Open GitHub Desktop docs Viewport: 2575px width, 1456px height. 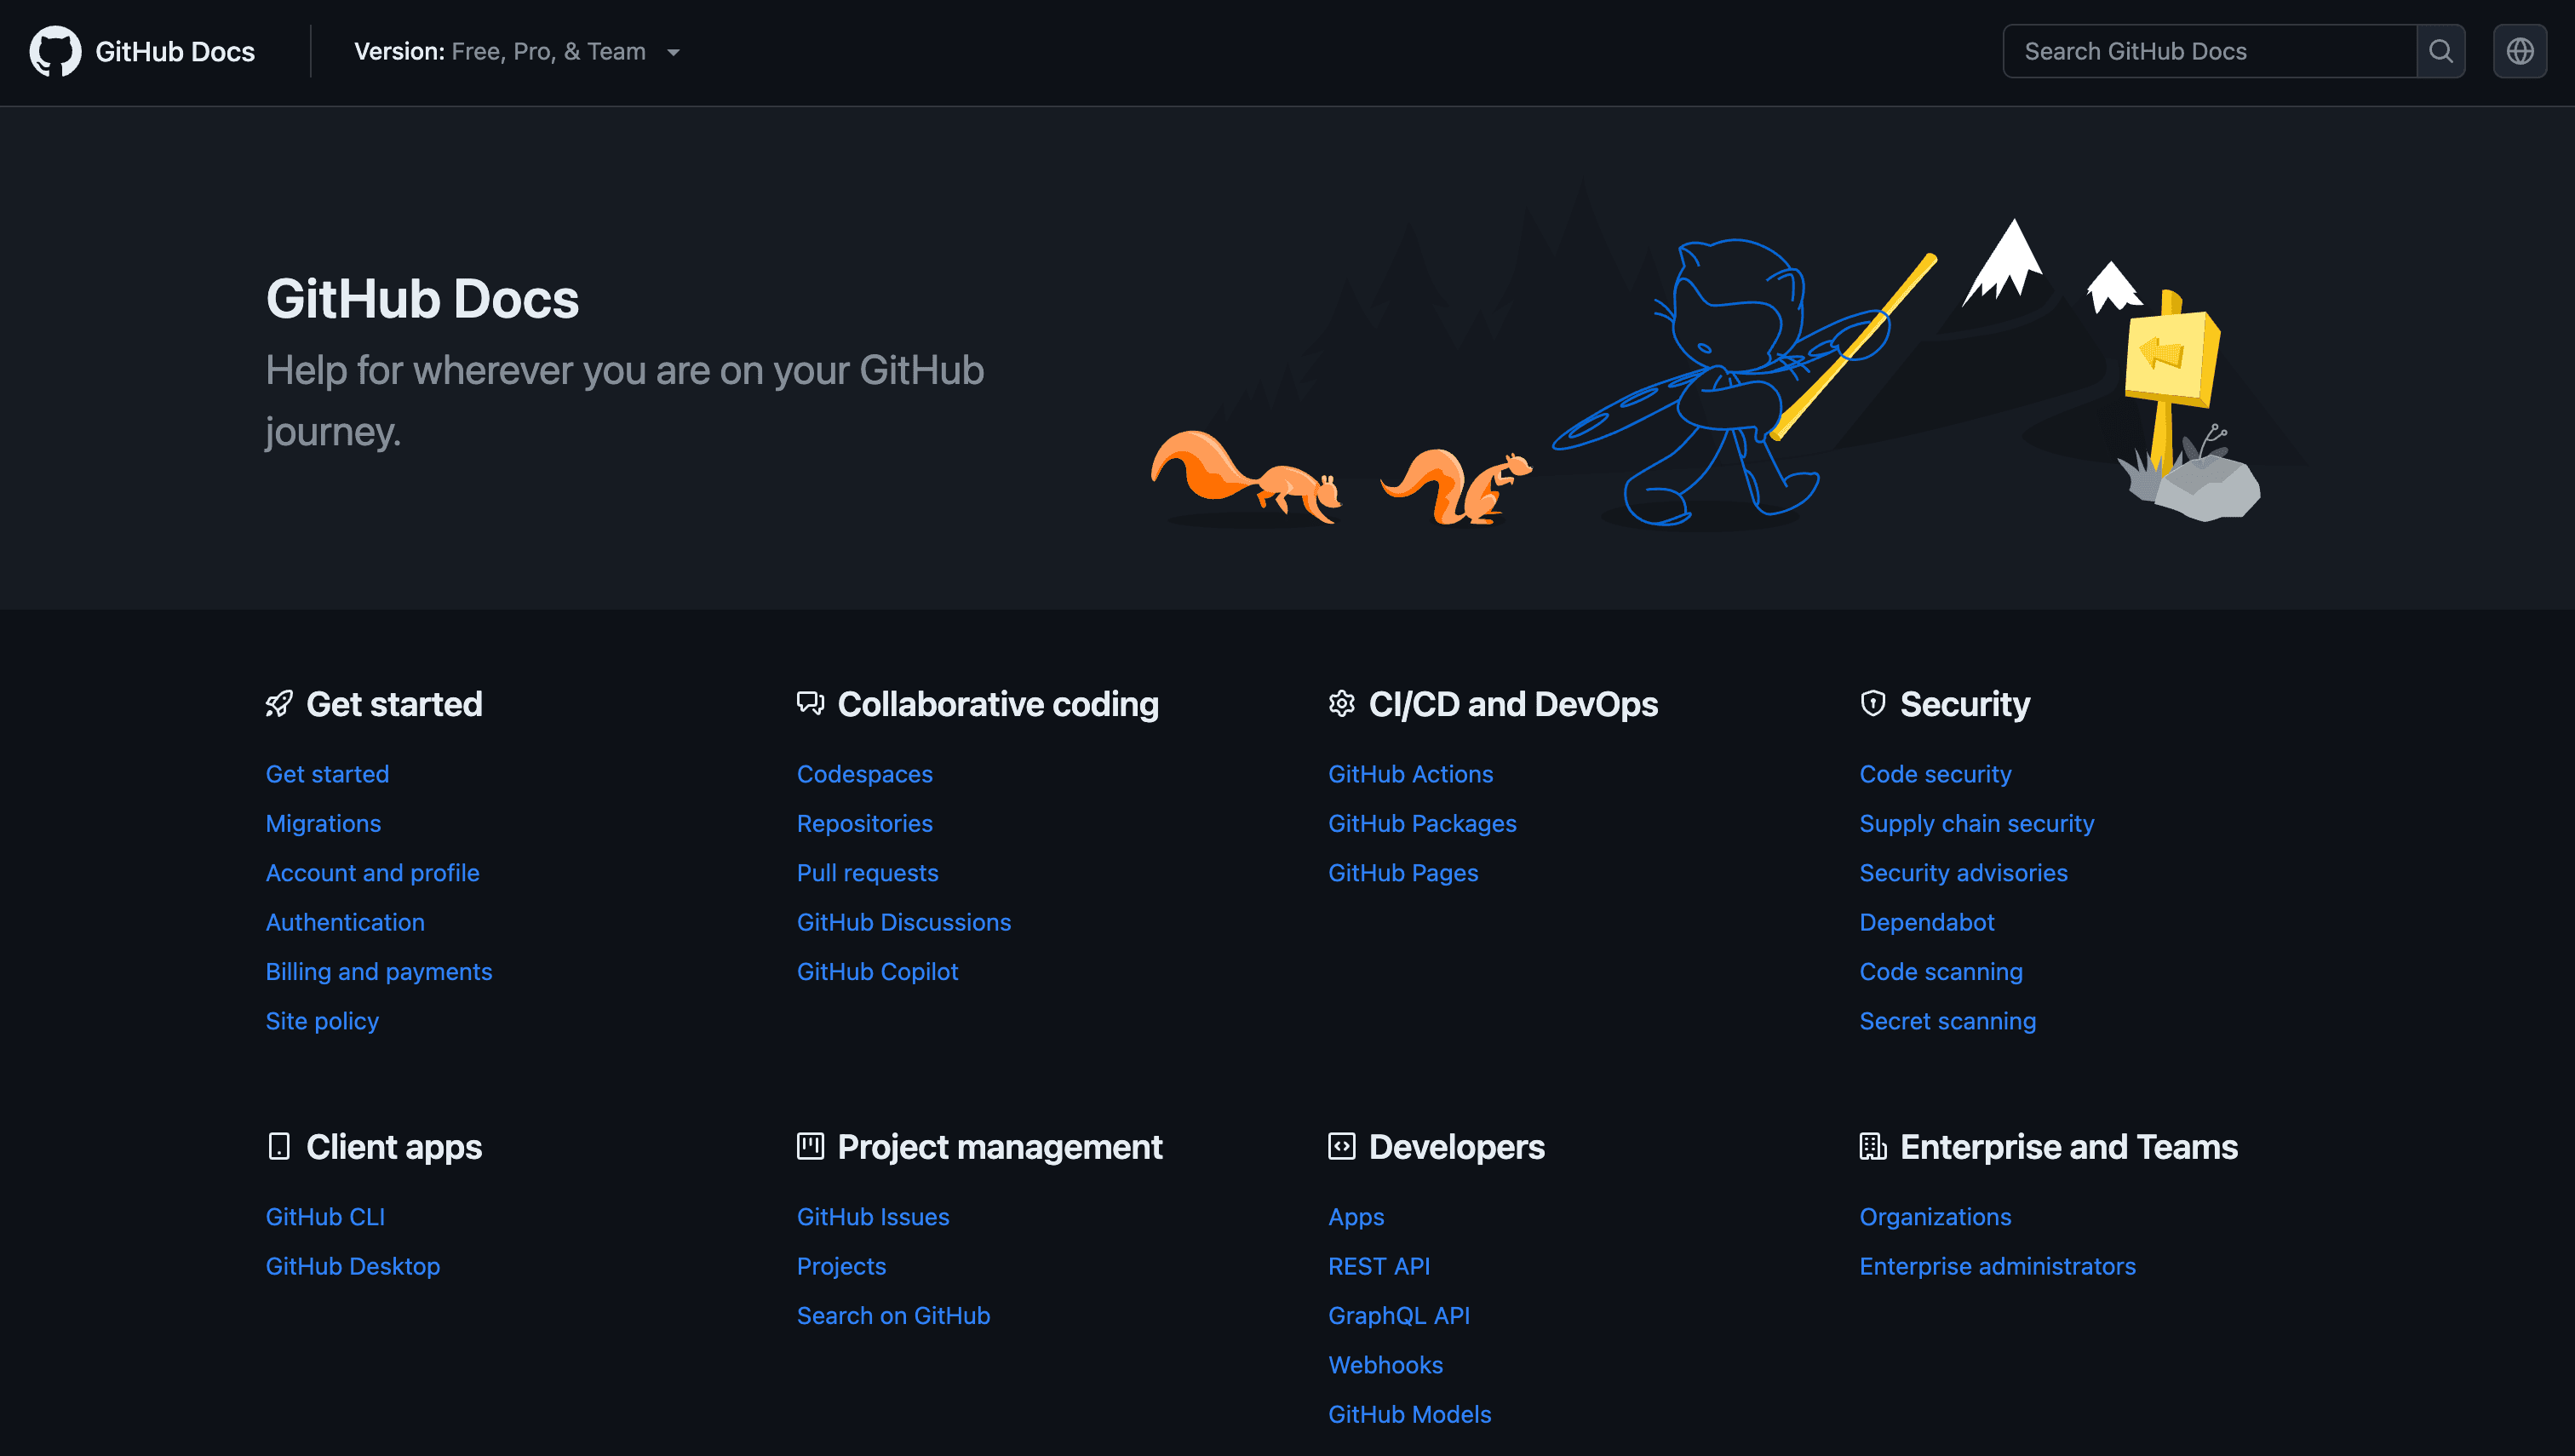click(352, 1266)
